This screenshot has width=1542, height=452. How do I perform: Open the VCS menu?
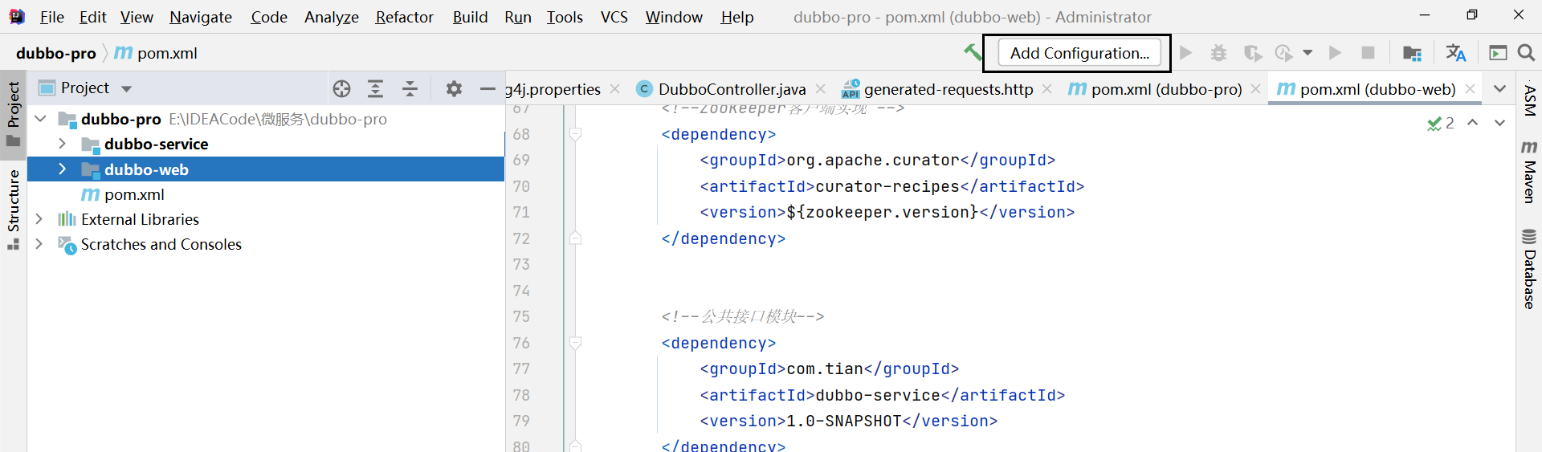(x=614, y=17)
